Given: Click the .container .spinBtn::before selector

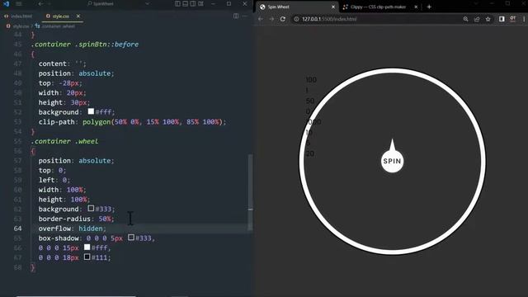Looking at the screenshot, I should pyautogui.click(x=85, y=45).
